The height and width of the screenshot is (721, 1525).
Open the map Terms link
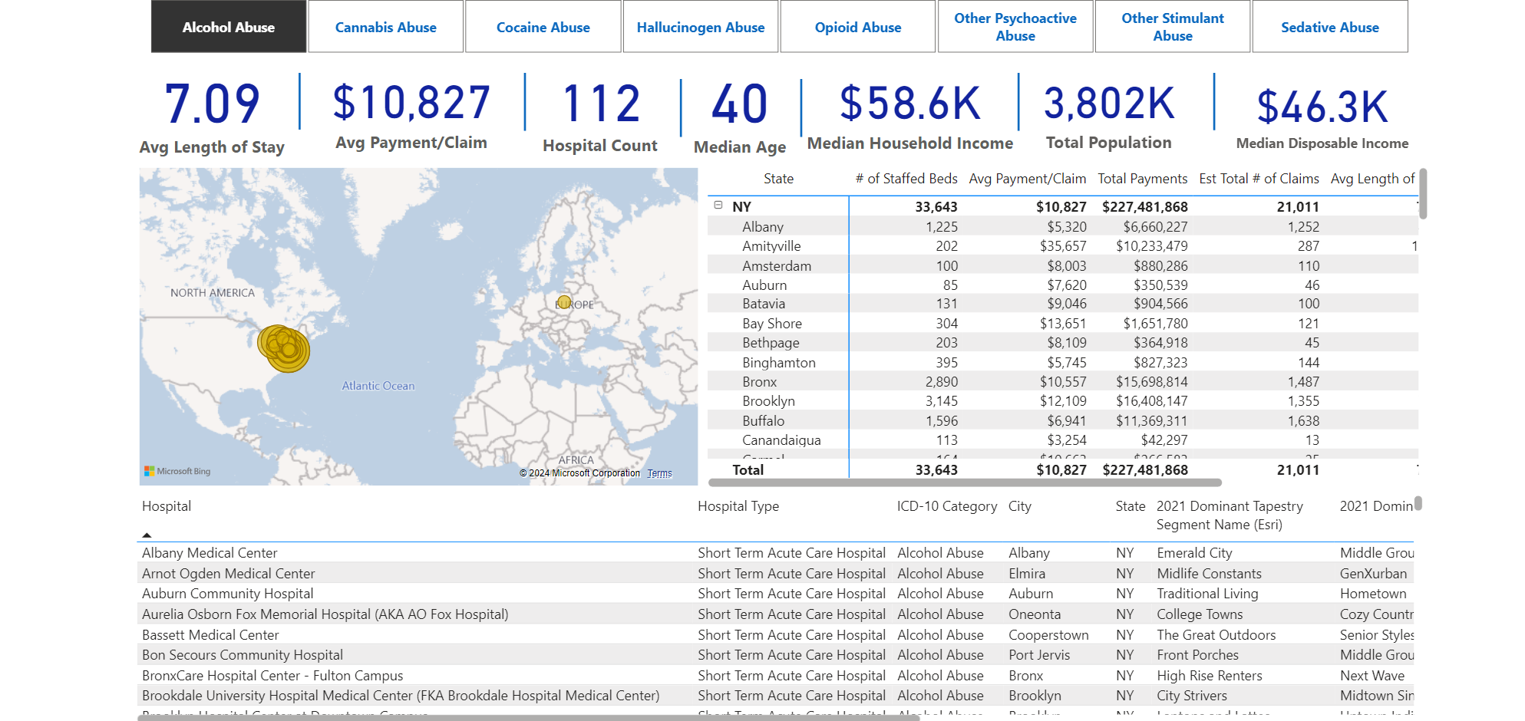tap(659, 473)
